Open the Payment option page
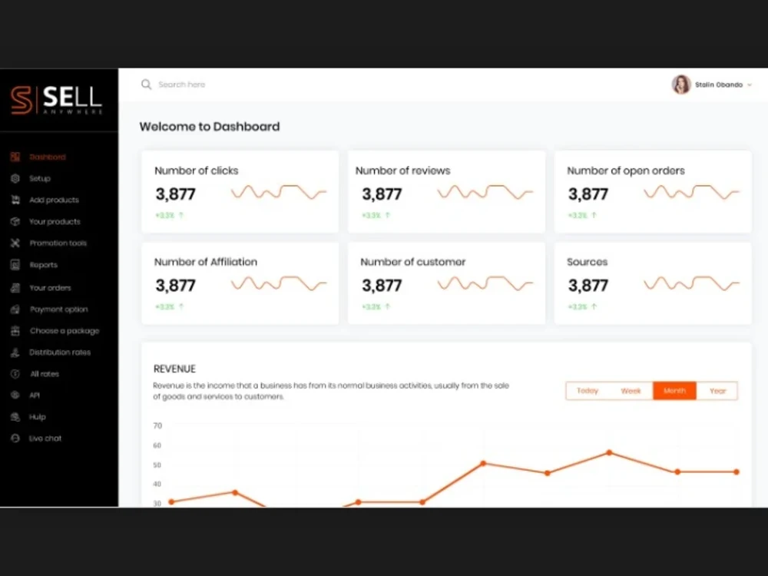Image resolution: width=768 pixels, height=576 pixels. tap(59, 309)
